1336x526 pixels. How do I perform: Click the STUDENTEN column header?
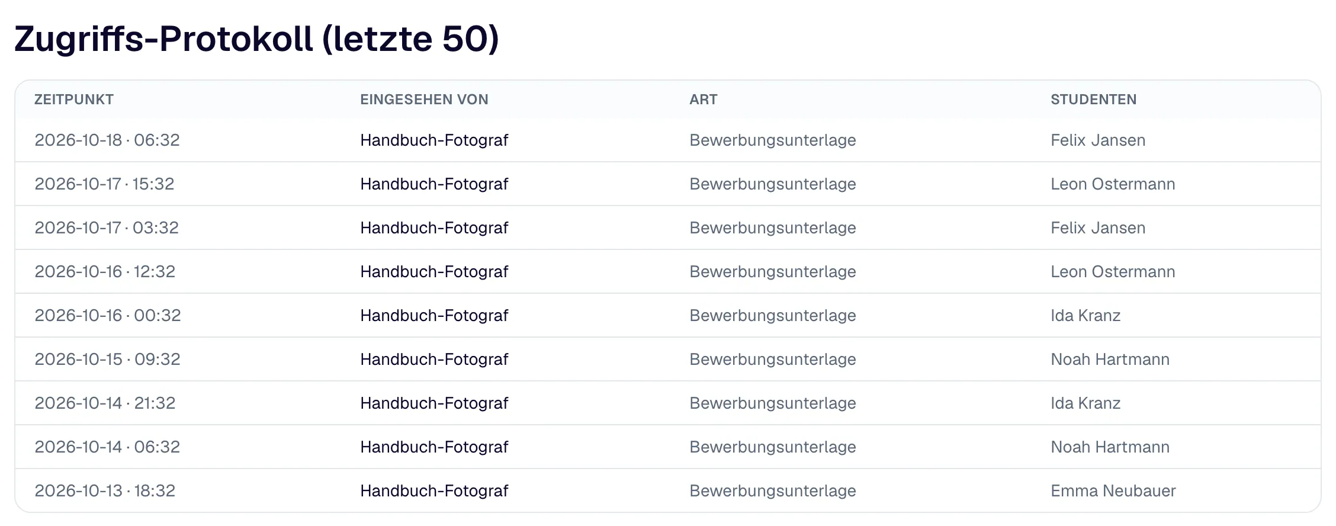(x=1093, y=100)
